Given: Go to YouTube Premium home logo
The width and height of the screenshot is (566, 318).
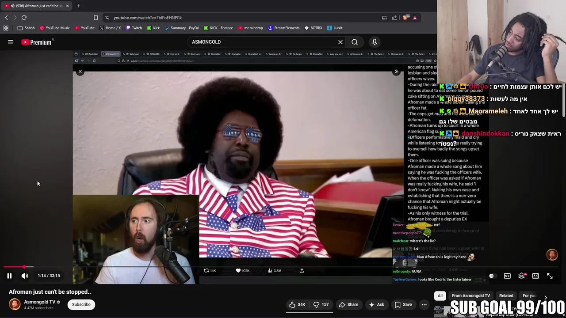Looking at the screenshot, I should pyautogui.click(x=37, y=42).
